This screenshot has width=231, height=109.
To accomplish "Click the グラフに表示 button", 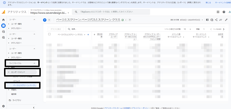I will (x=56, y=29).
